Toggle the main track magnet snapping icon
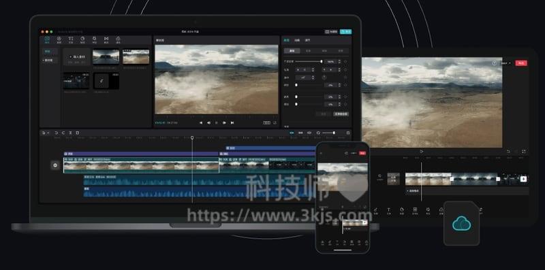 pyautogui.click(x=292, y=133)
